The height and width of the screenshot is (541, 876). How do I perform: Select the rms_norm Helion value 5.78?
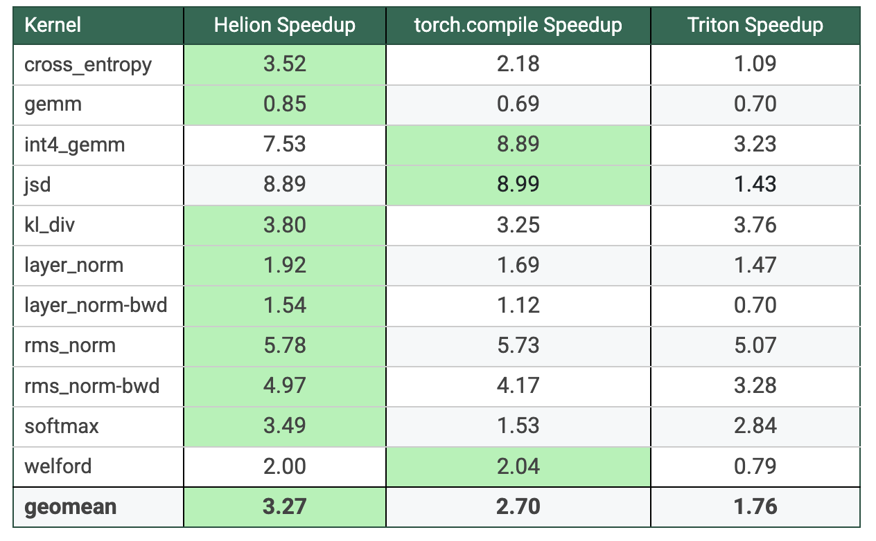pos(284,345)
